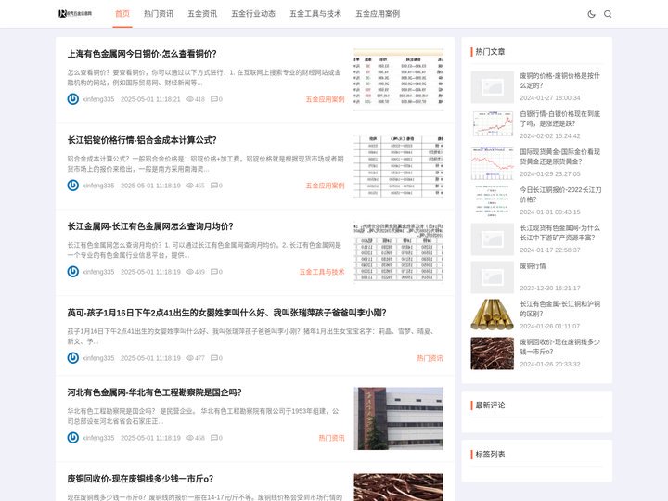Click author name xinfeng335 on 上海有色金属网 post
Image resolution: width=668 pixels, height=501 pixels.
tap(98, 99)
